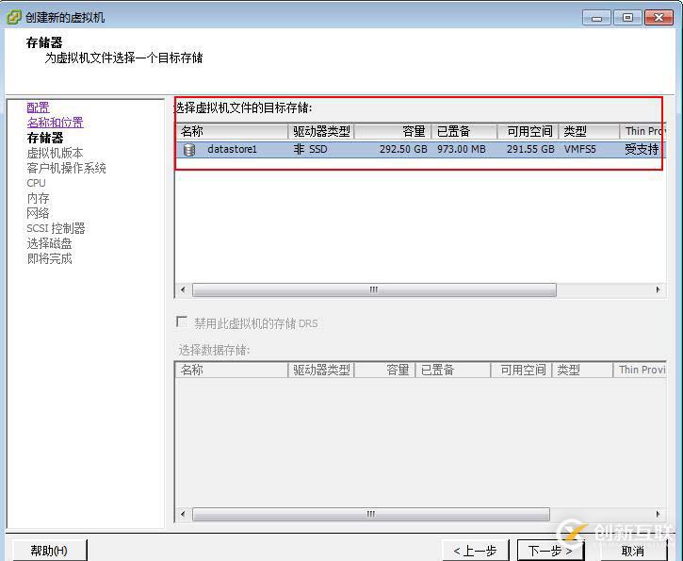Image resolution: width=683 pixels, height=561 pixels.
Task: Minimize the 创建新的虚拟机 window
Action: click(x=596, y=18)
